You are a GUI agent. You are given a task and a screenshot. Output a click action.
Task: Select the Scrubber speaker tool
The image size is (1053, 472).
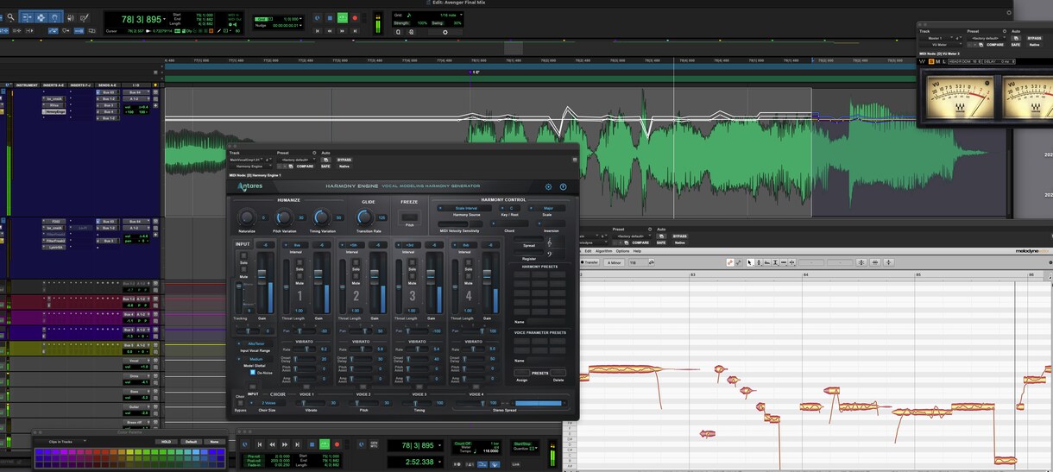tap(71, 17)
